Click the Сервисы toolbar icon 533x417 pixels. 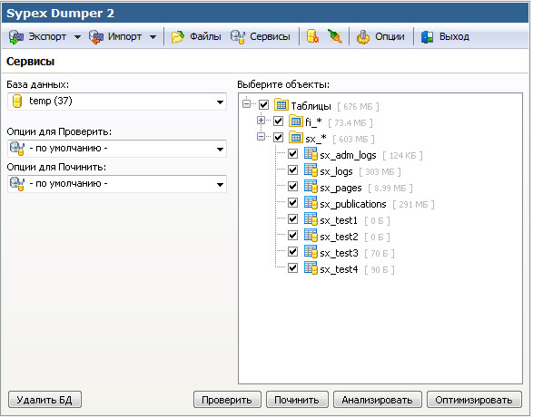[238, 36]
